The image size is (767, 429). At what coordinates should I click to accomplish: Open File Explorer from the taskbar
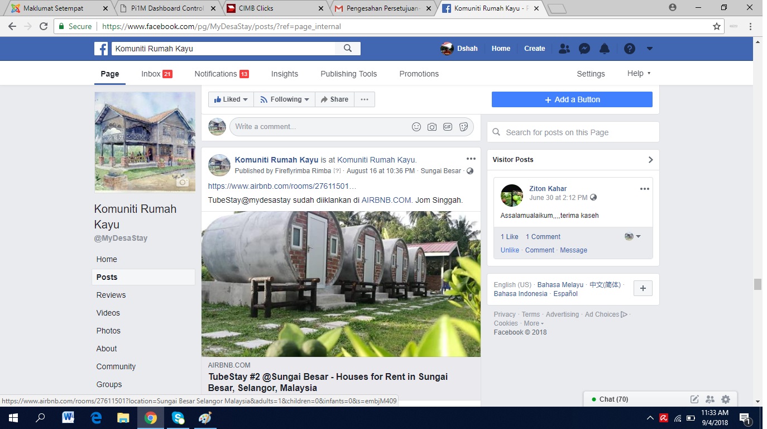[123, 417]
